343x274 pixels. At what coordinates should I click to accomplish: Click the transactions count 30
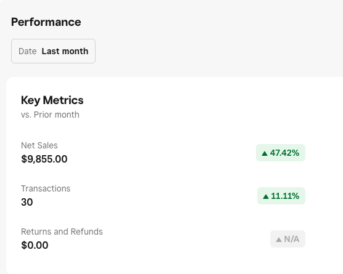point(27,202)
